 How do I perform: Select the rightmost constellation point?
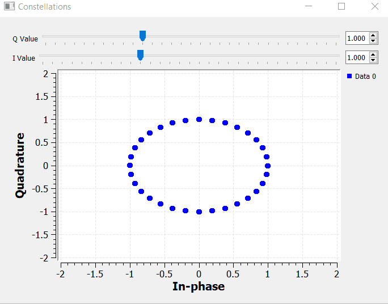[268, 166]
